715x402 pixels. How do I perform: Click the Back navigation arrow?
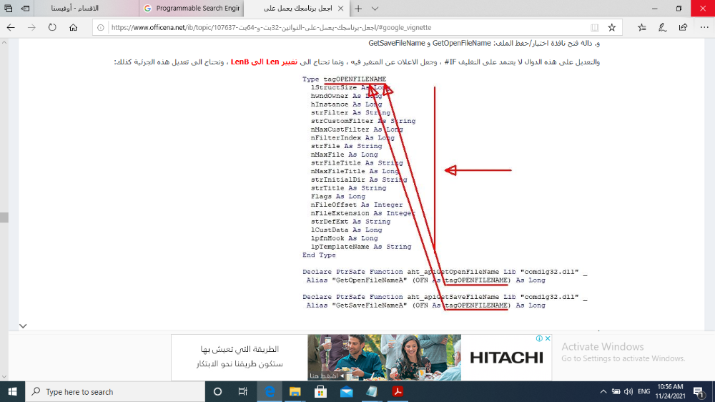click(11, 27)
